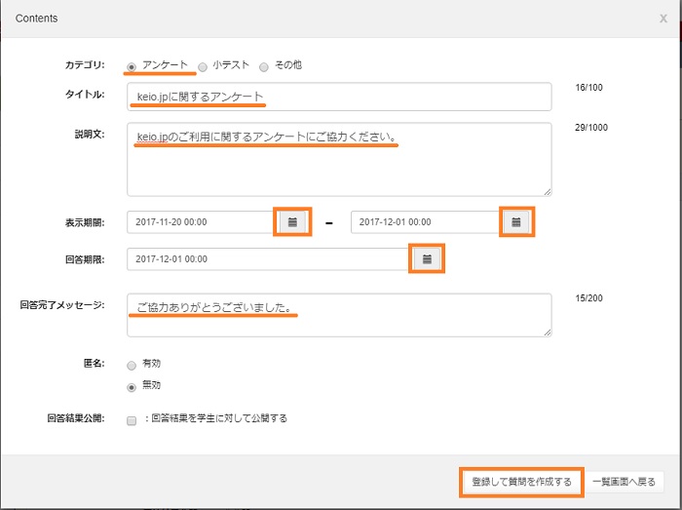682x510 pixels.
Task: Click 登録して質問を作成する button
Action: point(521,482)
